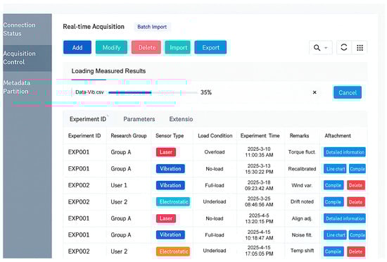
Task: Open the Parameters tab
Action: coord(139,119)
